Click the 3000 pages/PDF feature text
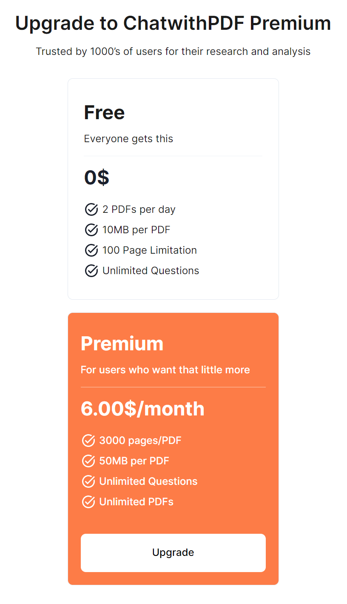Image resolution: width=347 pixels, height=604 pixels. click(140, 441)
